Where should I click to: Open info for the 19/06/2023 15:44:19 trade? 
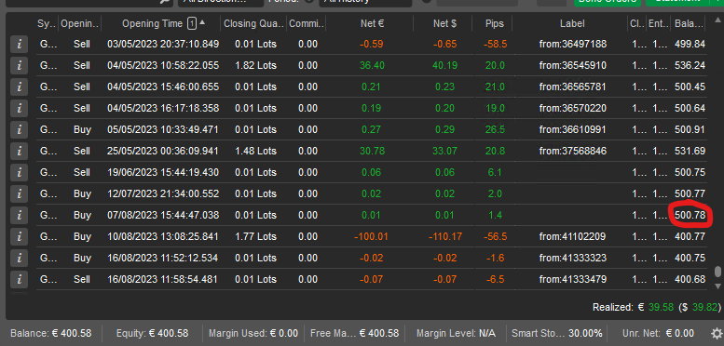(19, 172)
